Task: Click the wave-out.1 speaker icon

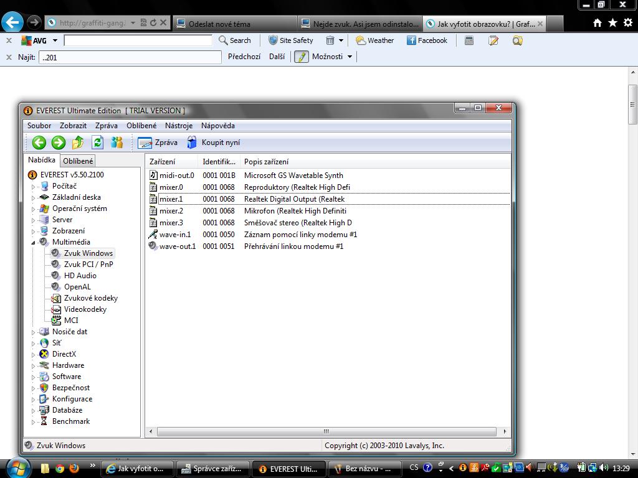Action: 153,246
